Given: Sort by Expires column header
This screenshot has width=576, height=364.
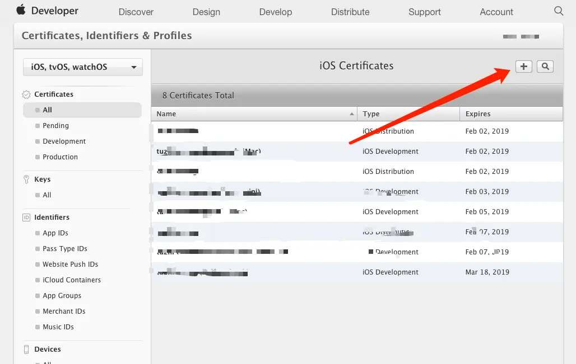Looking at the screenshot, I should tap(512, 114).
